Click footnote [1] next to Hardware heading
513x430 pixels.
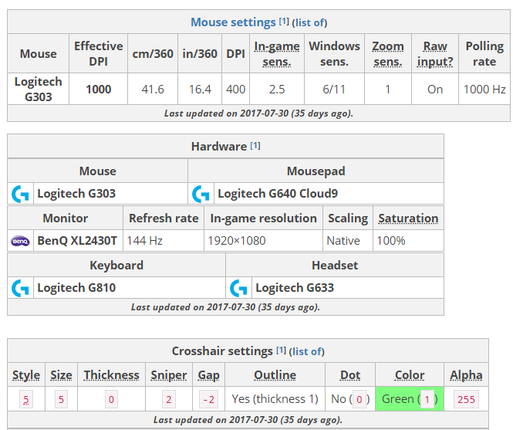[x=255, y=146]
